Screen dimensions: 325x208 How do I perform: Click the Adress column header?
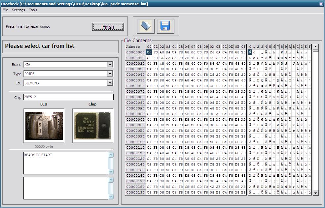pyautogui.click(x=135, y=46)
